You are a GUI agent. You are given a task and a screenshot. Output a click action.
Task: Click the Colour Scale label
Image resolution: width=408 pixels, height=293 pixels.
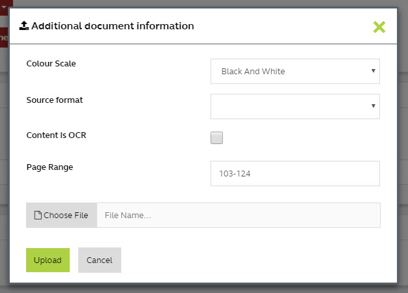coord(51,63)
